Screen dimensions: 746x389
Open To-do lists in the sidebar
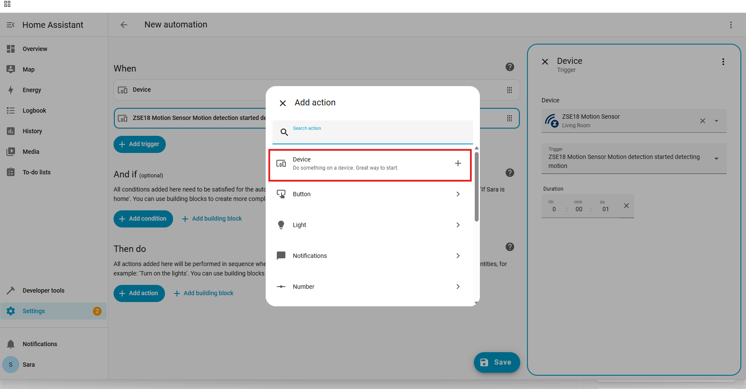pyautogui.click(x=54, y=172)
